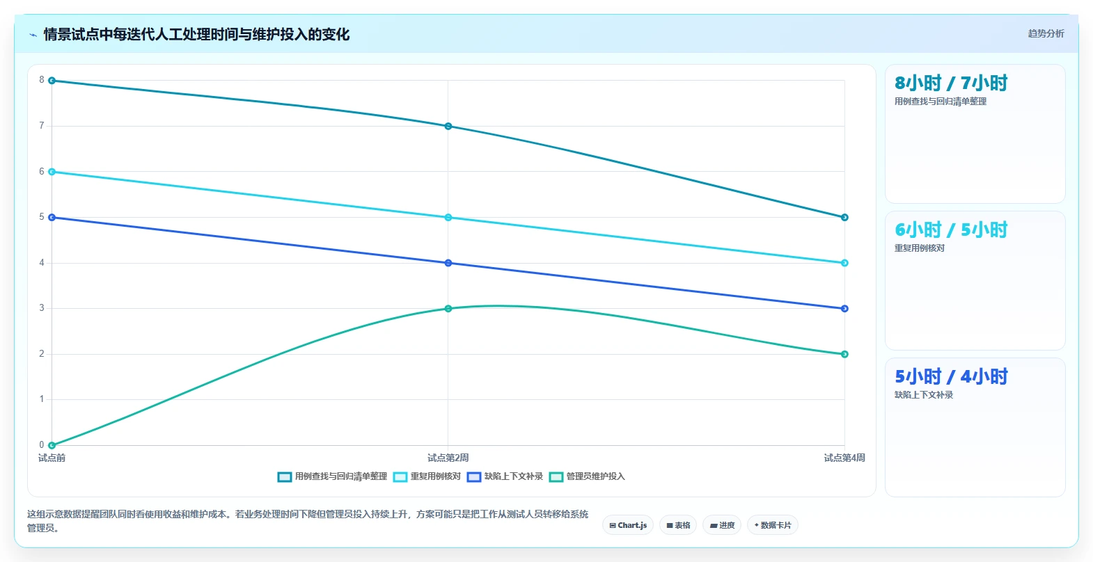Click the 管理员维护投入 point at 试点第4周
This screenshot has height=562, width=1093.
[x=844, y=354]
